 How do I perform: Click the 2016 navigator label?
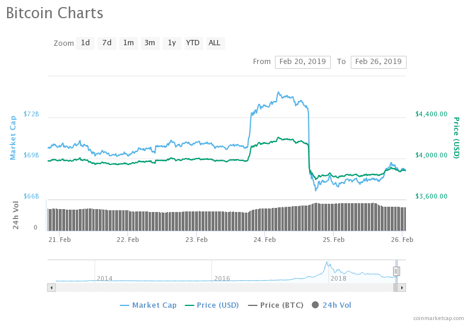[222, 278]
